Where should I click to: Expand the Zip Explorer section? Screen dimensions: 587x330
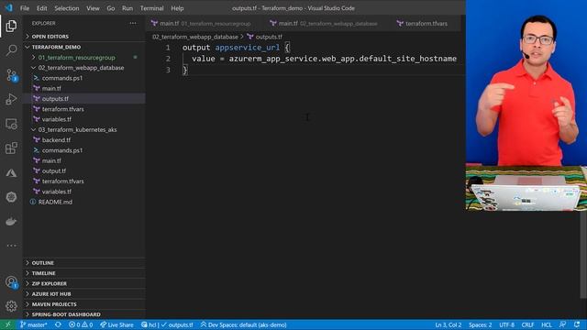[x=49, y=283]
